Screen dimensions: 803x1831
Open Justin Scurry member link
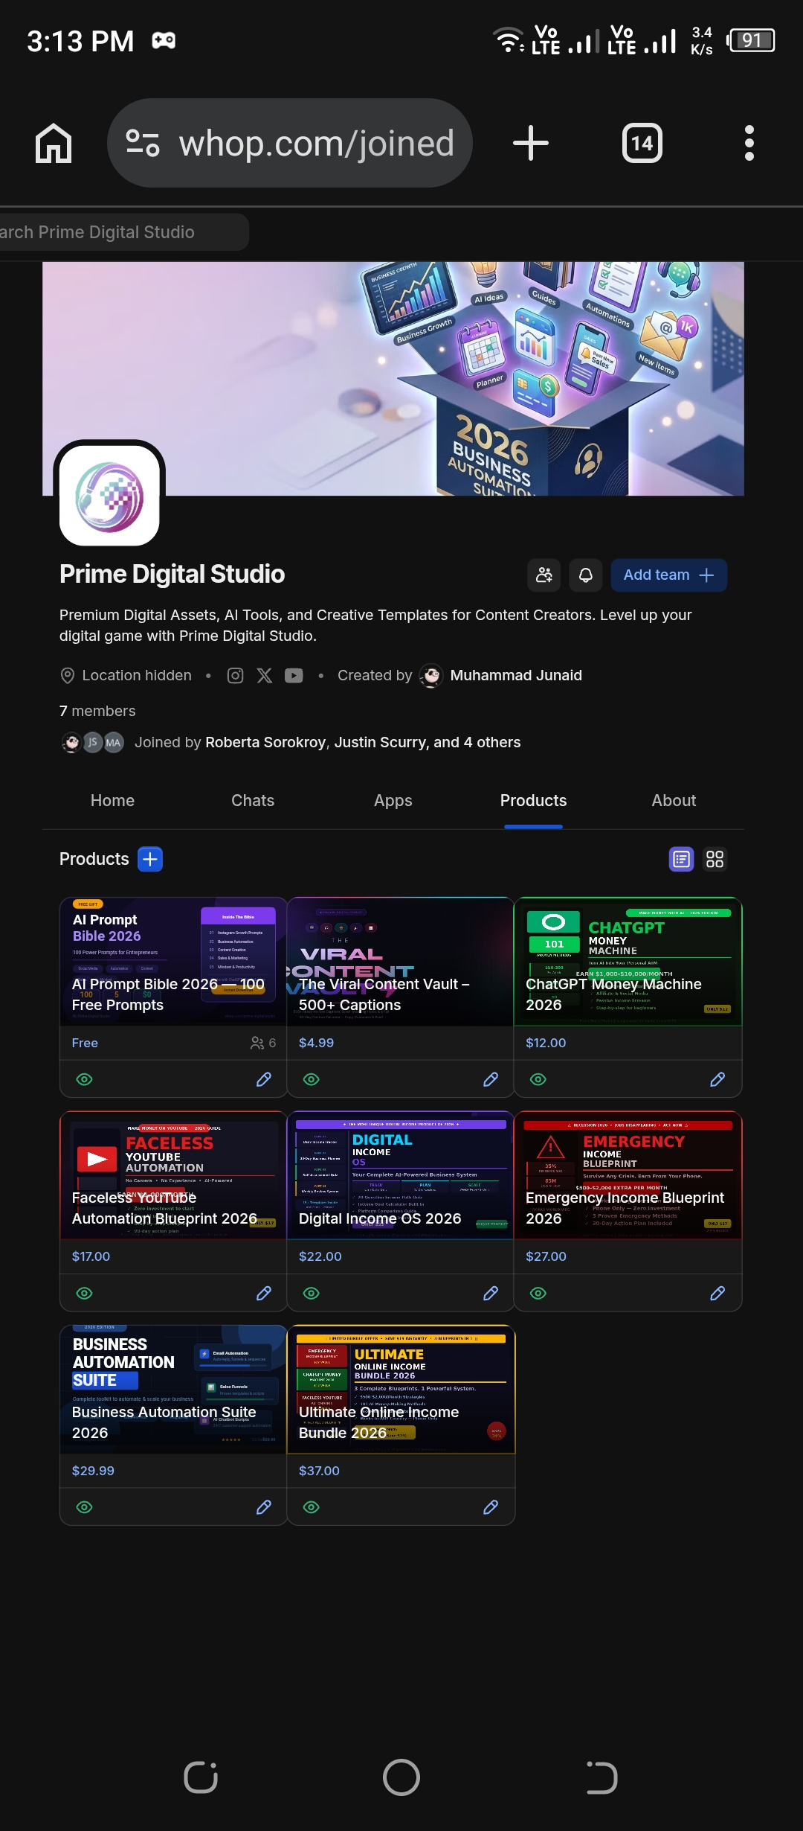pos(381,742)
